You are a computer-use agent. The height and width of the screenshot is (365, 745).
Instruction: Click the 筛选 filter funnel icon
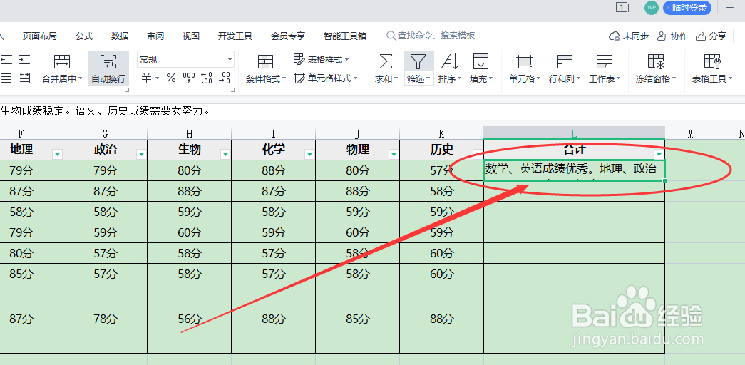(x=418, y=61)
